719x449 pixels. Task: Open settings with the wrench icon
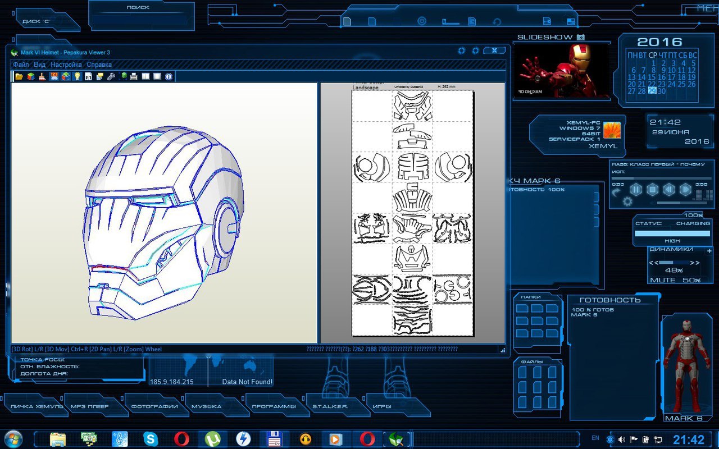click(x=111, y=76)
